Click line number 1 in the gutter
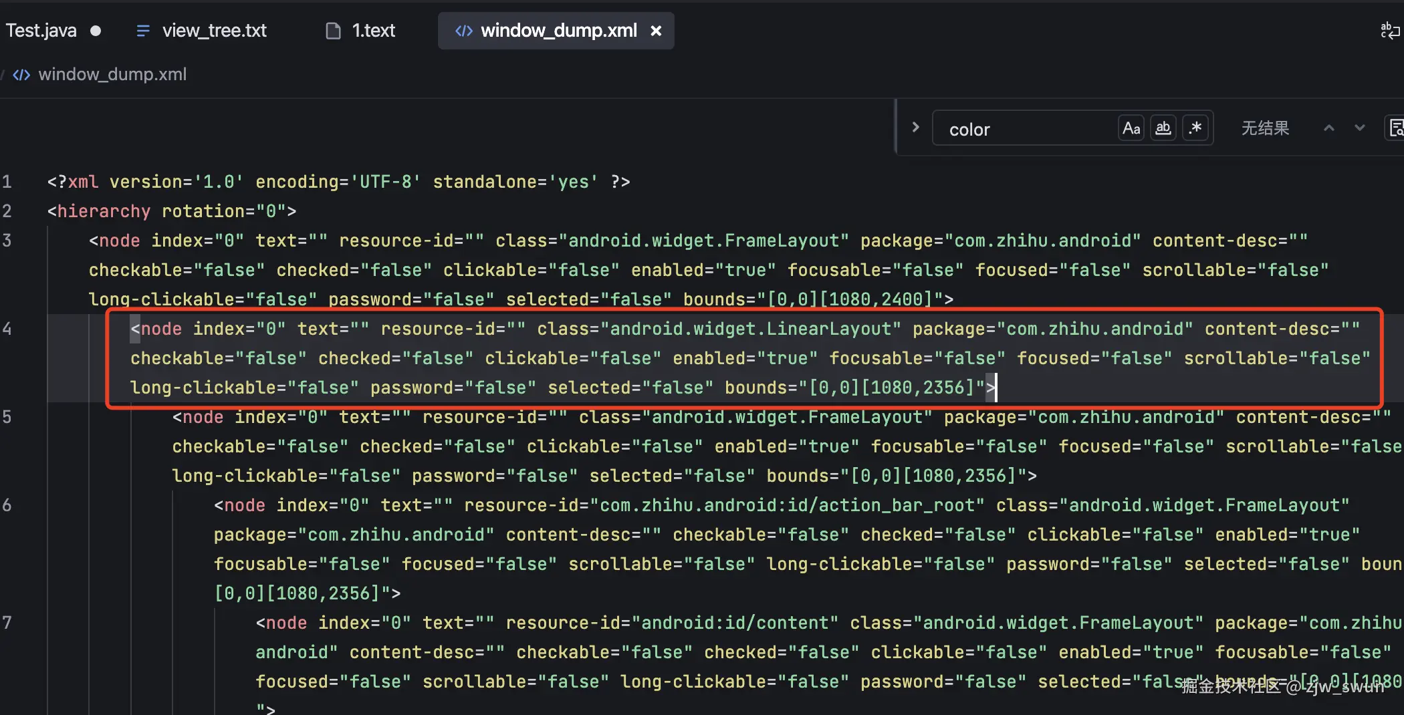Image resolution: width=1404 pixels, height=715 pixels. click(7, 182)
